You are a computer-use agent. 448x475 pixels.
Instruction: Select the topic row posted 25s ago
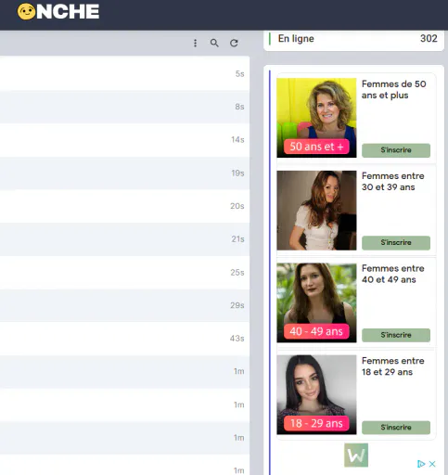click(x=124, y=272)
